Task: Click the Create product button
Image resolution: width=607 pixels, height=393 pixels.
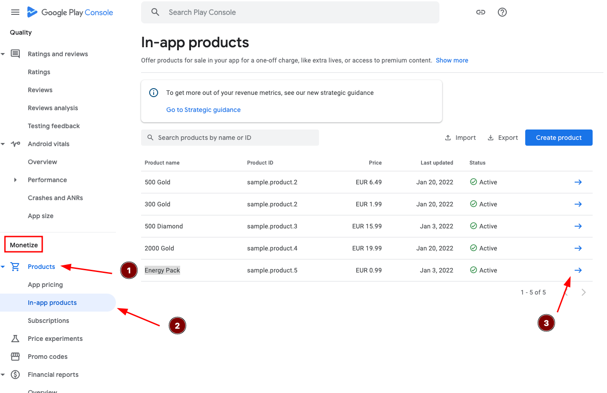Action: (558, 138)
